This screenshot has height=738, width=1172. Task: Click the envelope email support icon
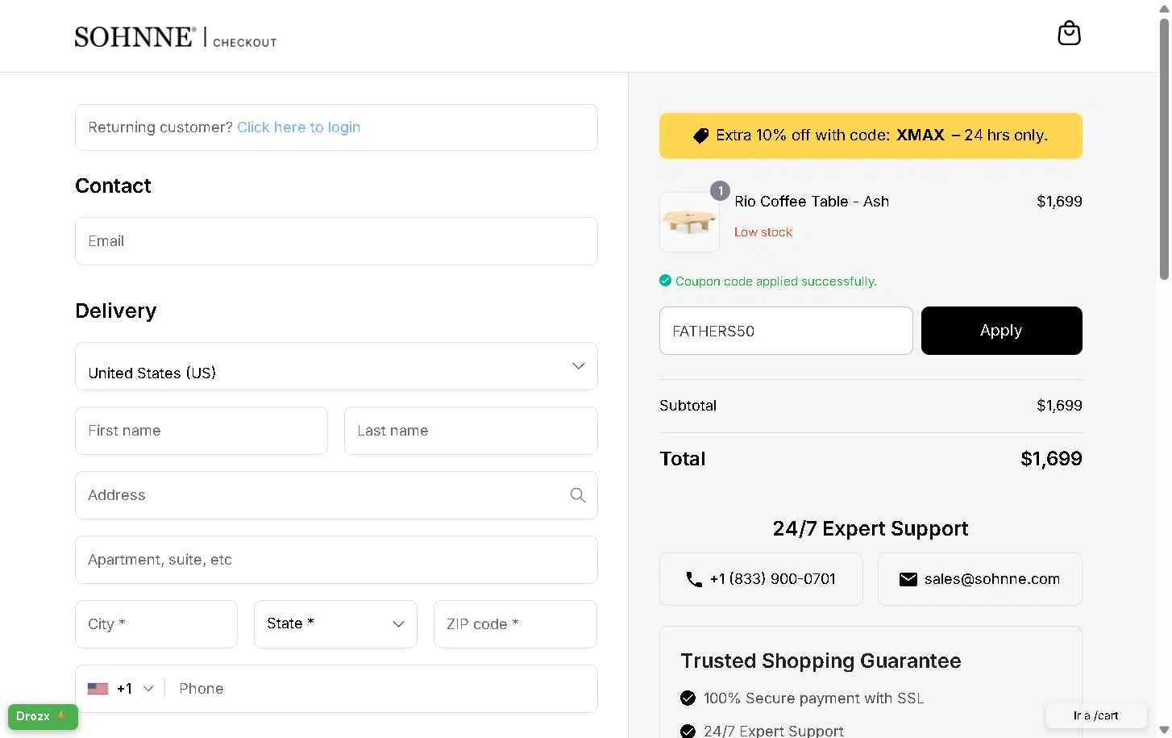[x=908, y=579]
